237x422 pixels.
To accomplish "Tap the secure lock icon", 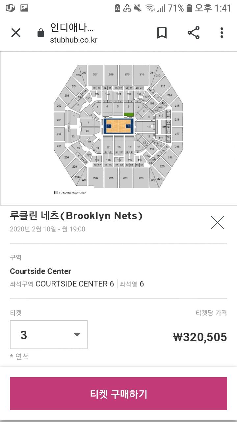I will (41, 33).
